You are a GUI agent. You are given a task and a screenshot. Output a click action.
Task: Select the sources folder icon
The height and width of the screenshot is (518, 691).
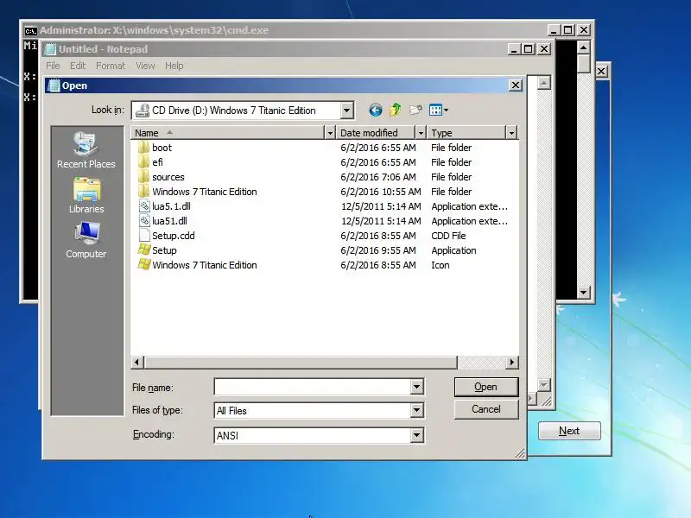pos(143,177)
